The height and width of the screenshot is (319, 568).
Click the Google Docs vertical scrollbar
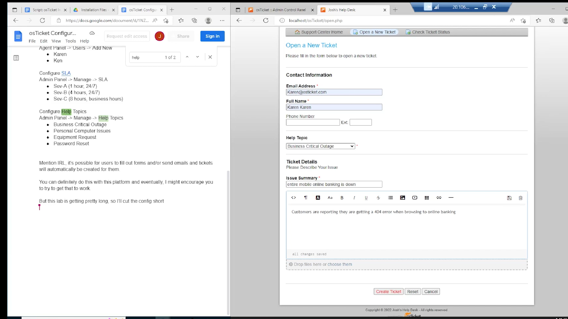[228, 242]
